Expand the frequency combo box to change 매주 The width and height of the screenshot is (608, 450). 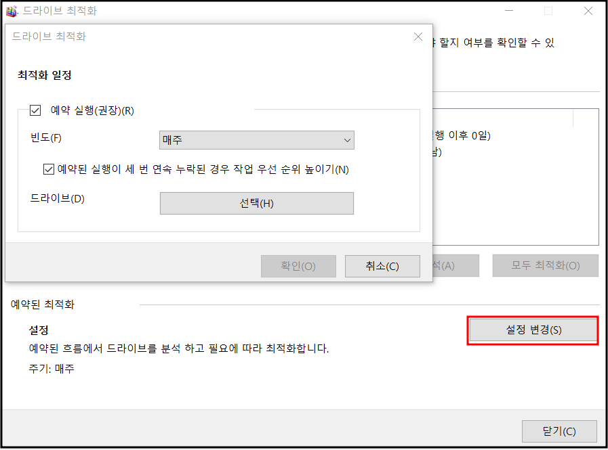[256, 140]
